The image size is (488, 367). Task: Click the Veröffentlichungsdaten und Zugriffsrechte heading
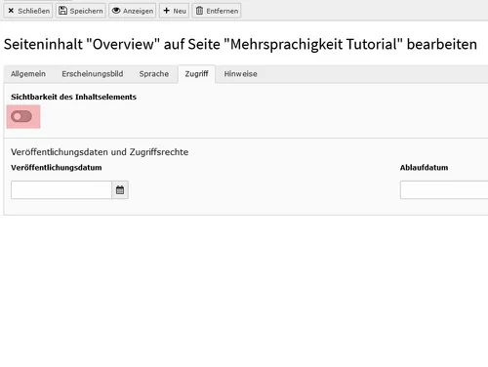point(100,152)
